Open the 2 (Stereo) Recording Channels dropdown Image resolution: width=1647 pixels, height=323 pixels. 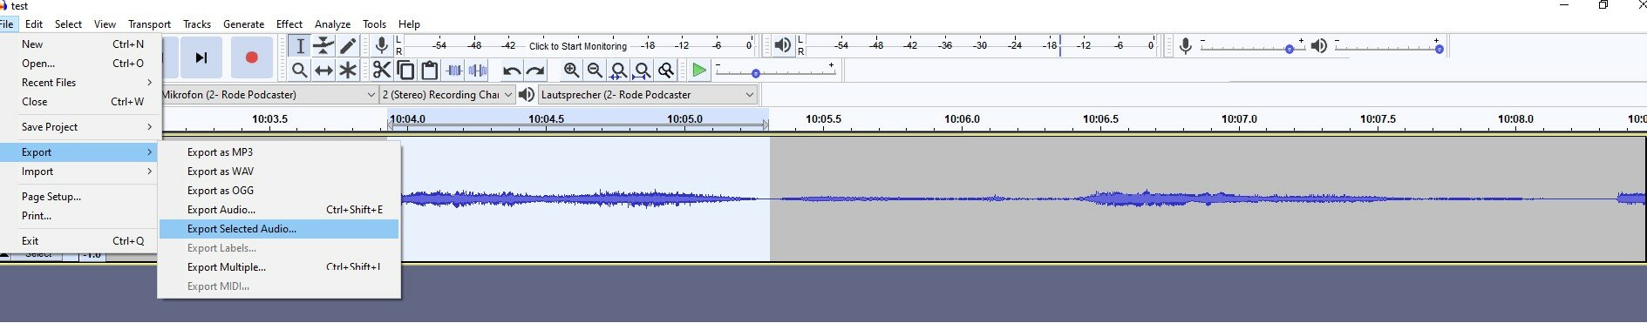point(448,95)
